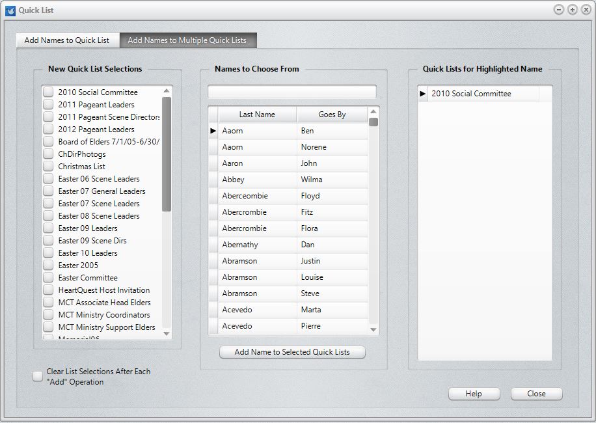Maximize the Quick List window
Screen dimensions: 596x423
[x=573, y=10]
